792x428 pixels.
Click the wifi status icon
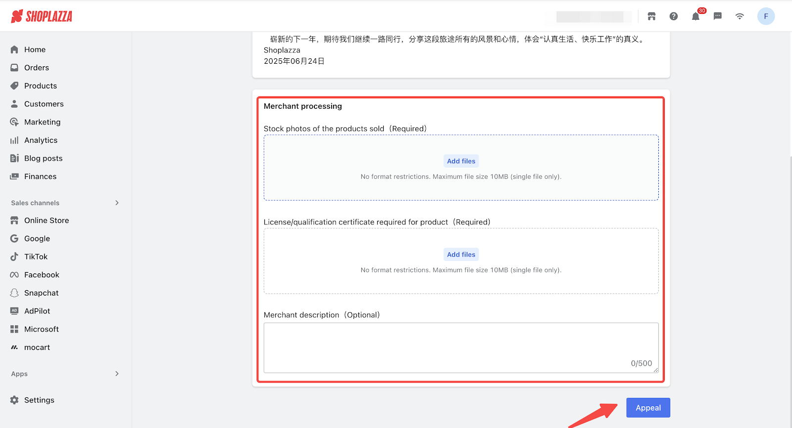coord(740,16)
